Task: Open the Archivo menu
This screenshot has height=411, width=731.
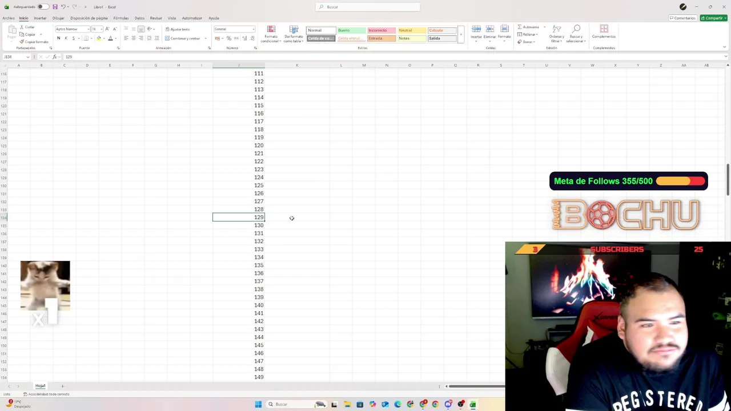Action: tap(9, 18)
